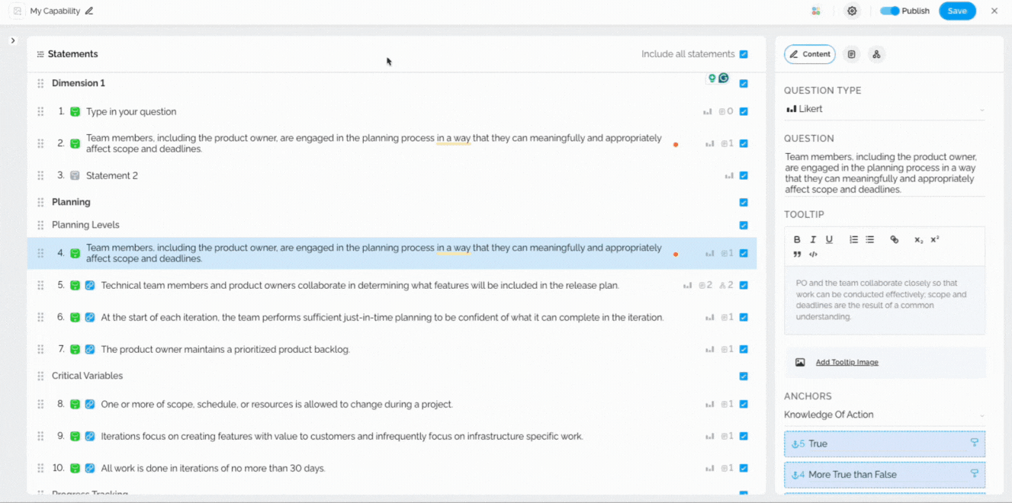Toggle the Publish switch
The image size is (1012, 503).
pos(889,11)
